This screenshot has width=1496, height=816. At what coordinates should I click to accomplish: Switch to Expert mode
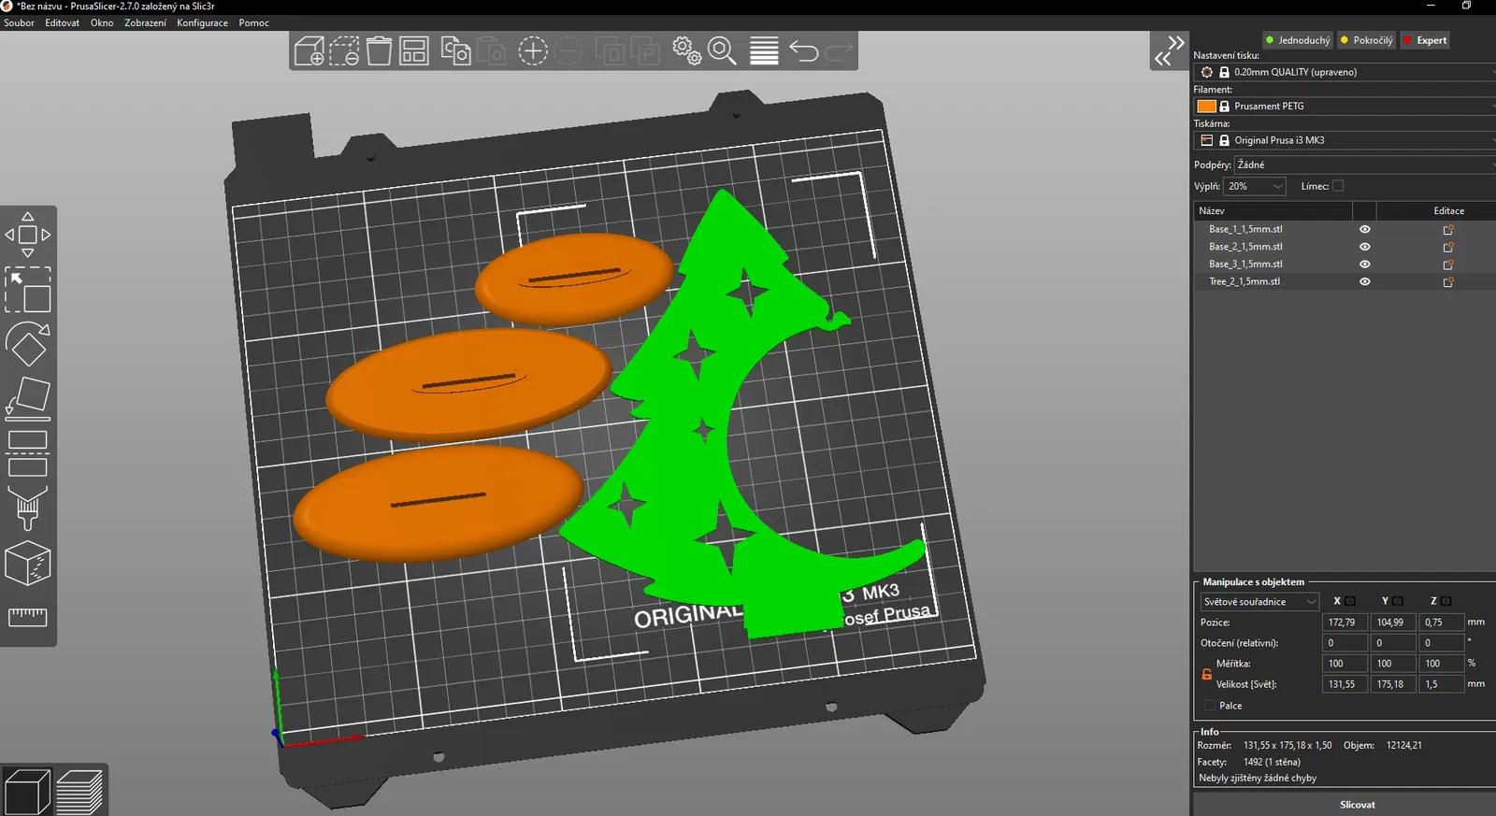(1425, 40)
